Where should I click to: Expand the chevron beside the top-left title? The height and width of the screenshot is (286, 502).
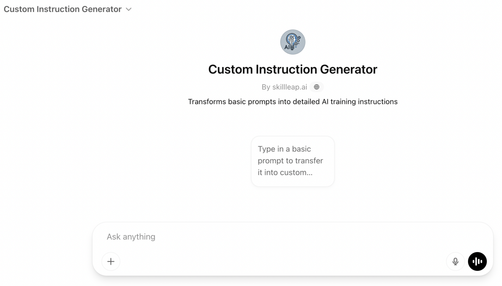[x=129, y=9]
